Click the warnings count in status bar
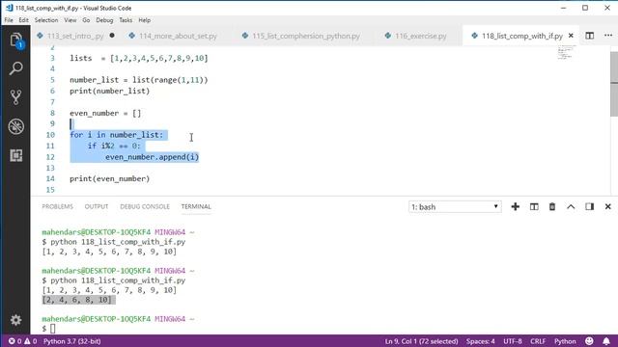 [31, 341]
